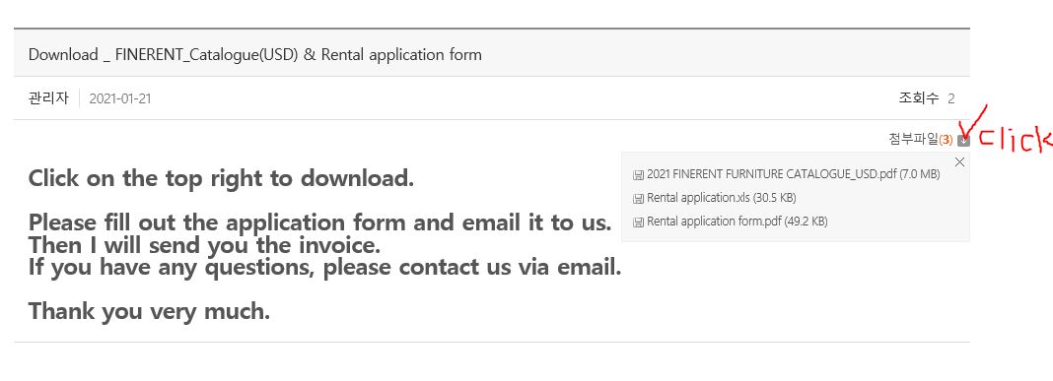Click the "Thank you very much" text
This screenshot has height=381, width=1053.
point(149,311)
